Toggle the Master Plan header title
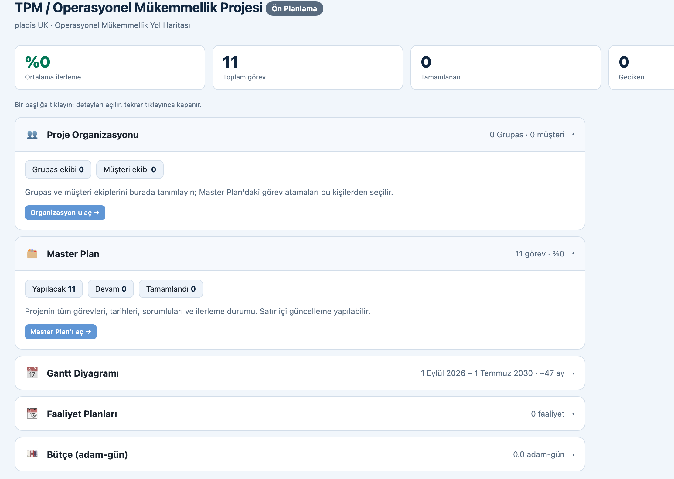Screen dimensions: 674x479 (73, 254)
